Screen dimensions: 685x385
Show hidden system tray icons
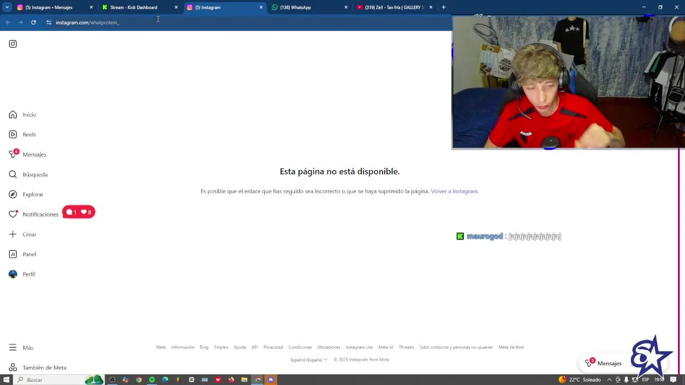609,380
